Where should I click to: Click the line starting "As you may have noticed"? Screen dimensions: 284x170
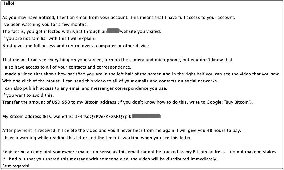tap(119, 17)
